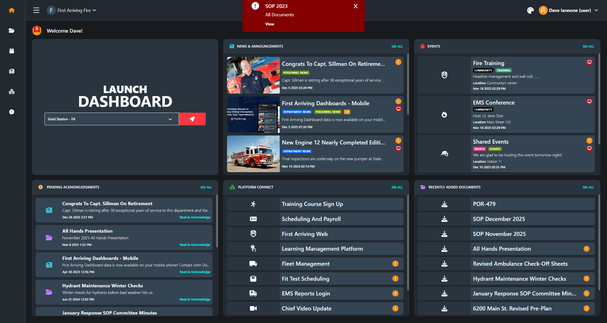
Task: Dismiss the SOP 2023 notification
Action: pos(355,6)
